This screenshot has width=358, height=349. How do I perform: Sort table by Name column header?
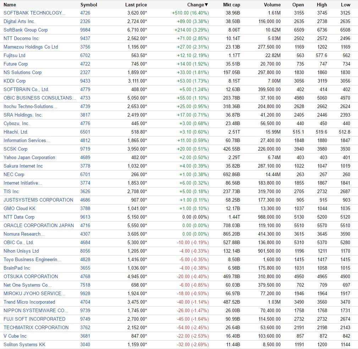coord(10,5)
